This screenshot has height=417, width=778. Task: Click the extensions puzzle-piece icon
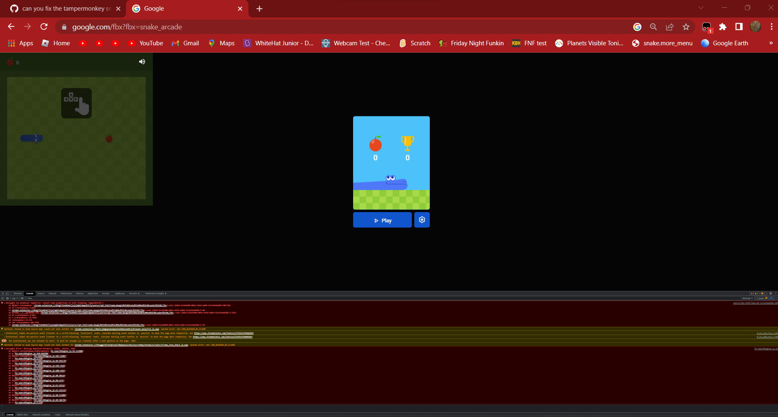click(723, 27)
